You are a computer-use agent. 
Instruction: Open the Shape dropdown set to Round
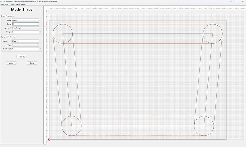25,20
